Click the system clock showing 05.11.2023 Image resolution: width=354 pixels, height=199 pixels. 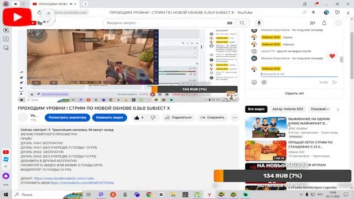coord(333,195)
